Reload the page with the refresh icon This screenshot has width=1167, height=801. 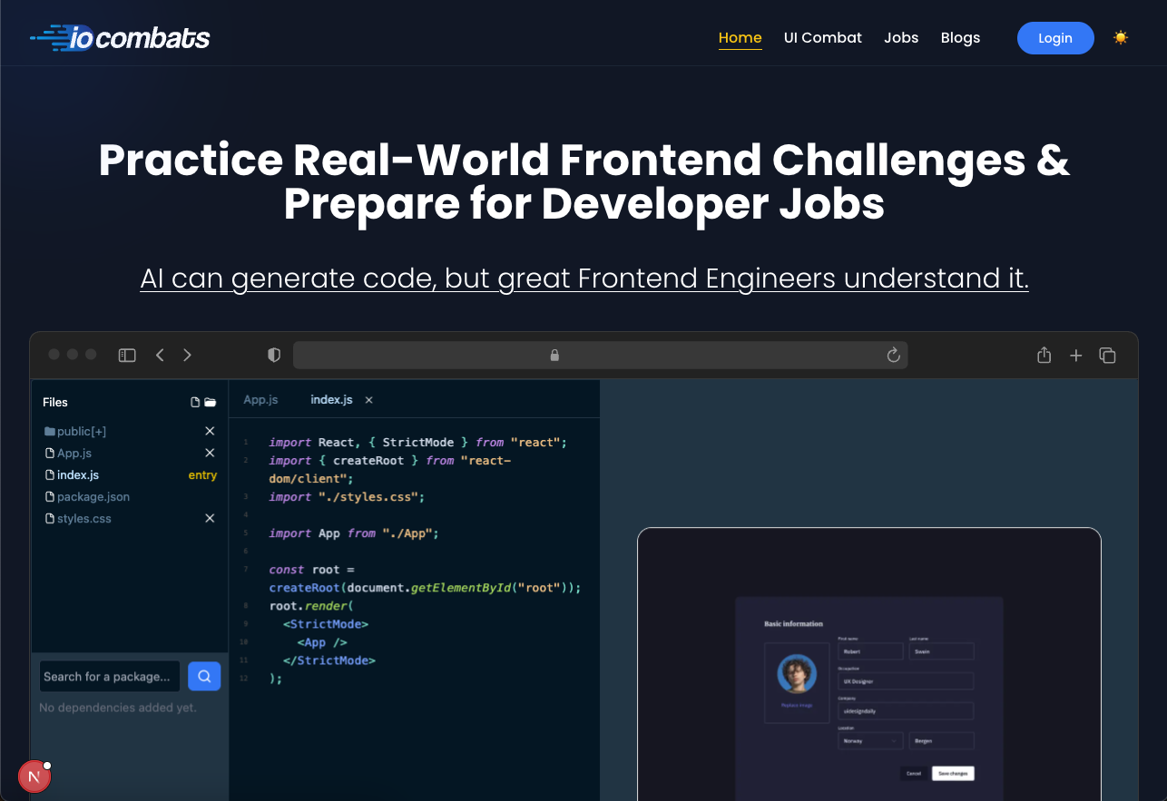click(x=893, y=355)
